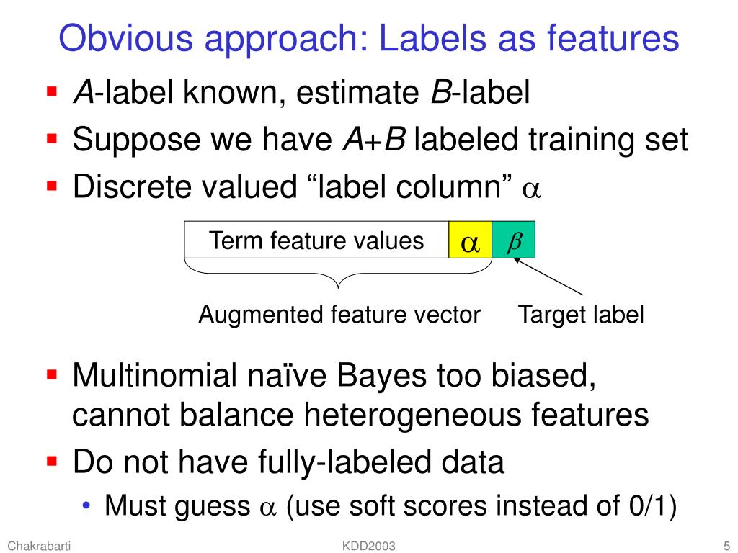Click the slide title 'Obvious approach: Labels as features'
The height and width of the screenshot is (553, 738).
(368, 40)
